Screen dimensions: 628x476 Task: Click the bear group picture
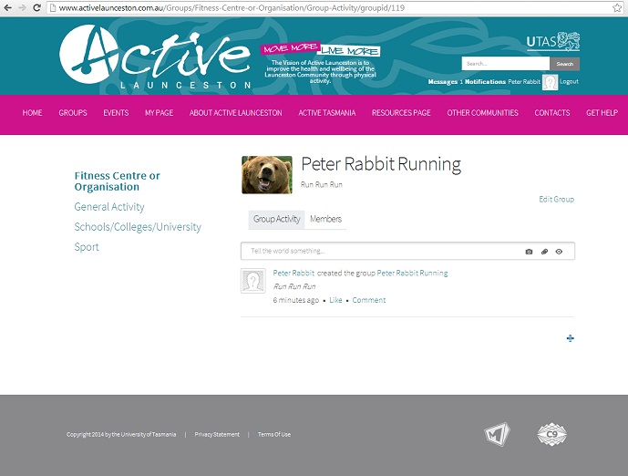point(267,175)
